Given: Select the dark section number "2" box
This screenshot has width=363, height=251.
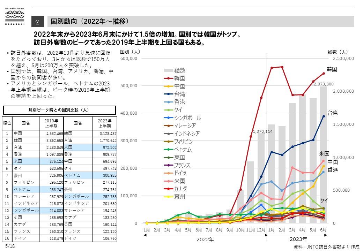Looking at the screenshot, I should (37, 22).
